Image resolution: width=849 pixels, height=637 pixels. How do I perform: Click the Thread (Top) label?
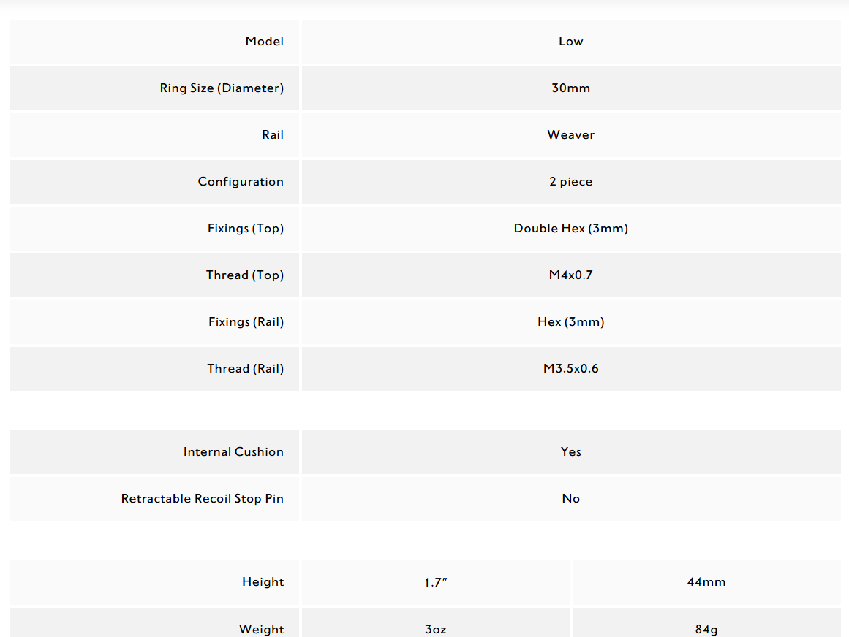[x=245, y=275]
